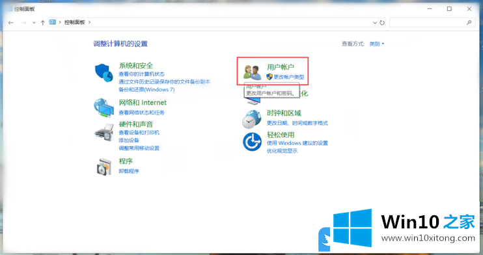Open the 用户帐户 people icon
This screenshot has height=255, width=483.
click(253, 72)
